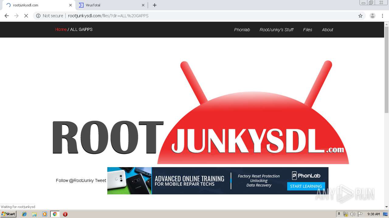Open media player taskbar icon
The height and width of the screenshot is (218, 389).
coord(45,214)
